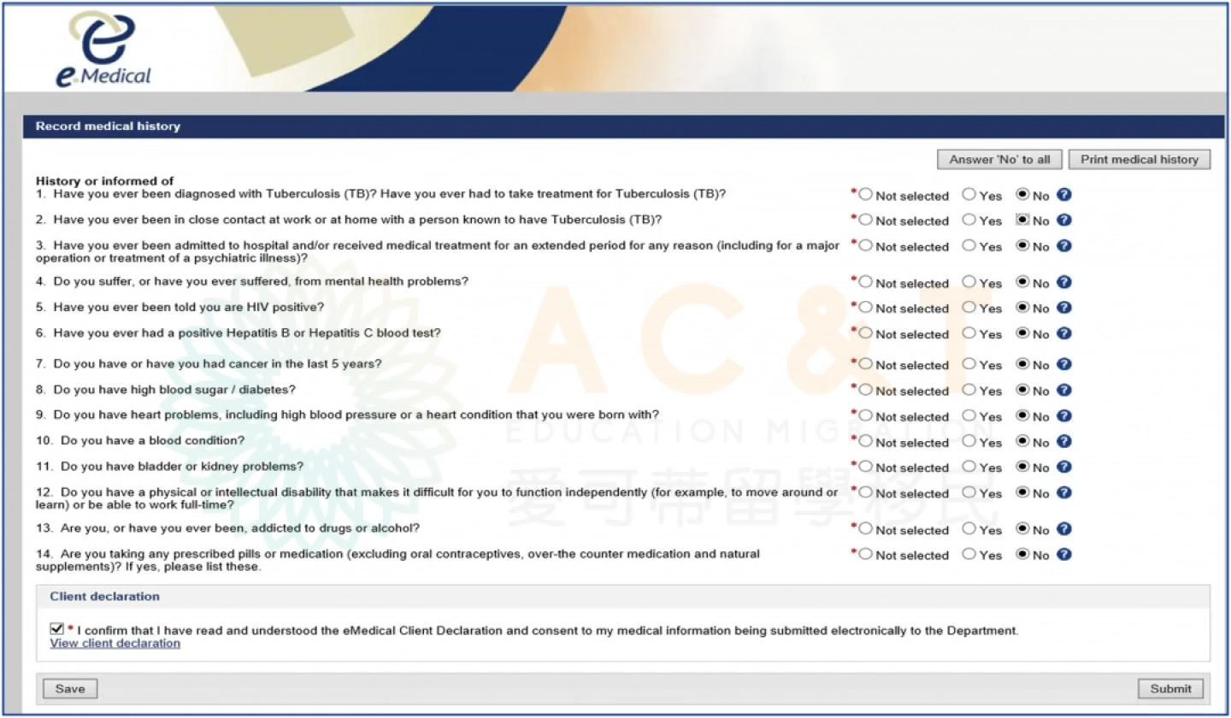Open help icon for Tuberculosis diagnosis question

click(1063, 195)
